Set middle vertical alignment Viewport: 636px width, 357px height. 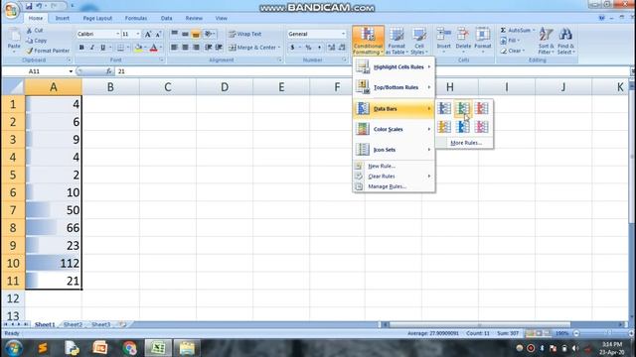click(186, 34)
